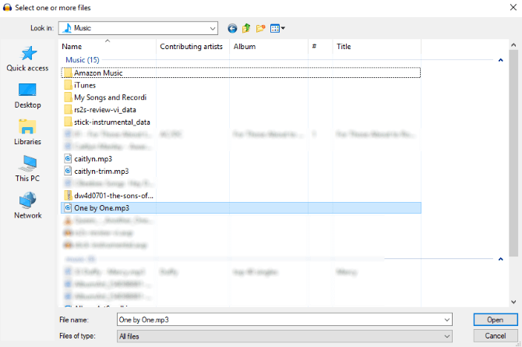Create a new folder
Screen dimensions: 522x347
(x=260, y=28)
